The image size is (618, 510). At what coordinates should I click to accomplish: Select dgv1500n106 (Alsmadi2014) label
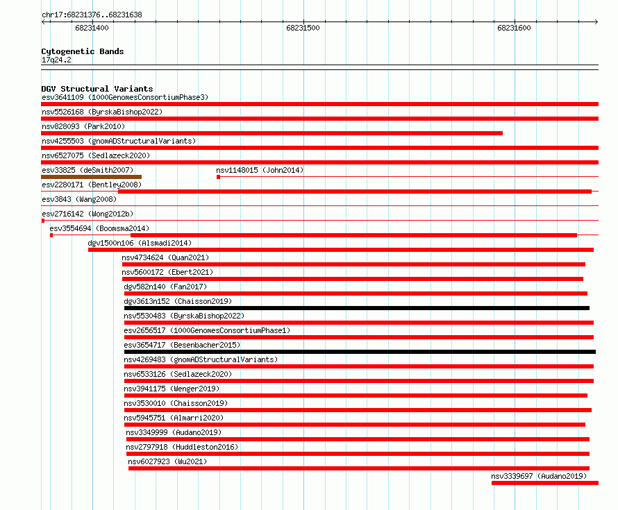point(140,243)
